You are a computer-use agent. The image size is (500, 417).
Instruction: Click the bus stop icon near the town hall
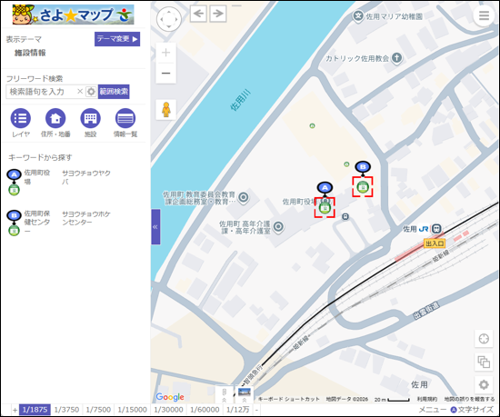pyautogui.click(x=345, y=217)
